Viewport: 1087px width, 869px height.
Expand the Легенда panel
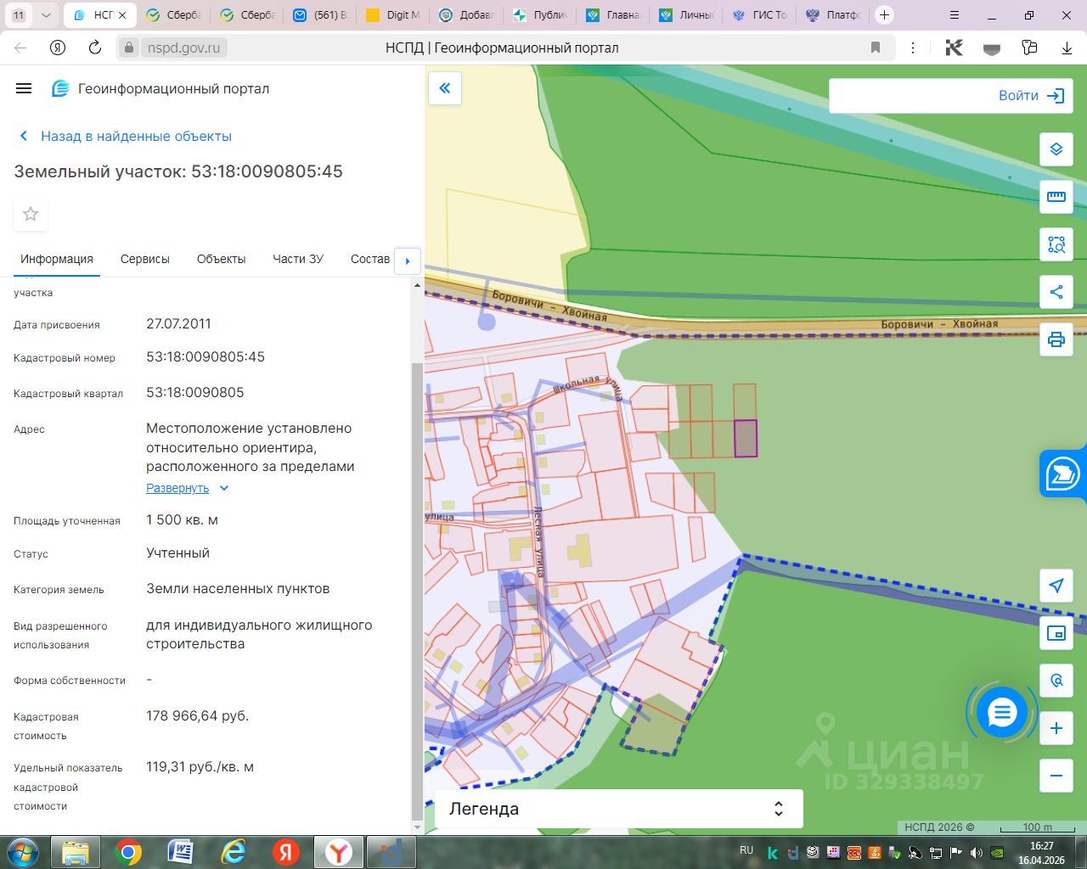tap(618, 809)
